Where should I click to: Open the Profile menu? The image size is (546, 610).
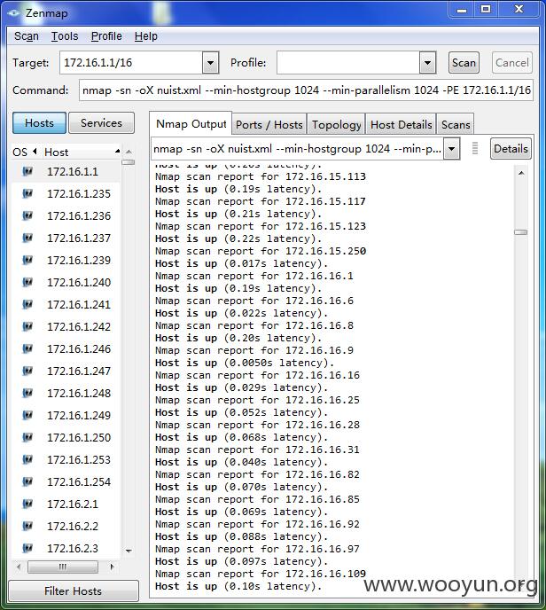(x=106, y=36)
